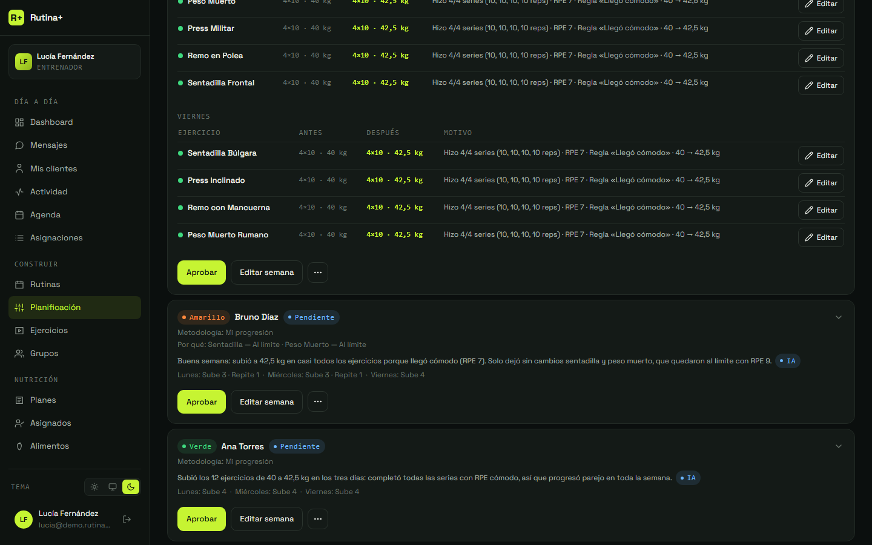Click the Planes document icon

tap(19, 400)
